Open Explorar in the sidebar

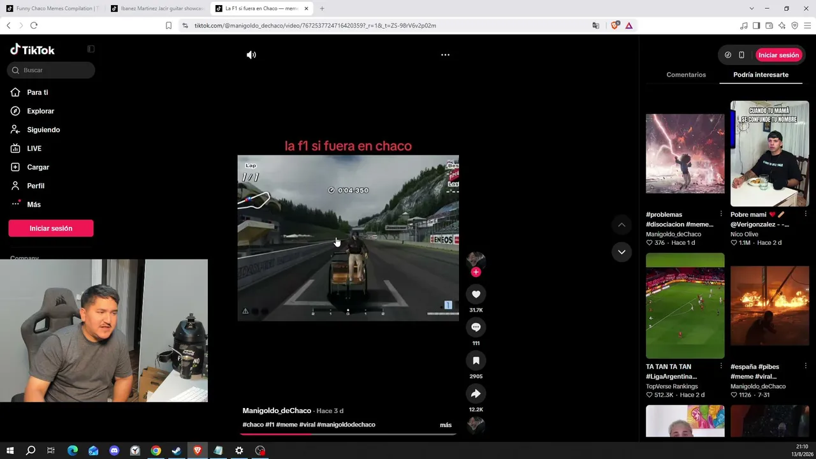41,111
